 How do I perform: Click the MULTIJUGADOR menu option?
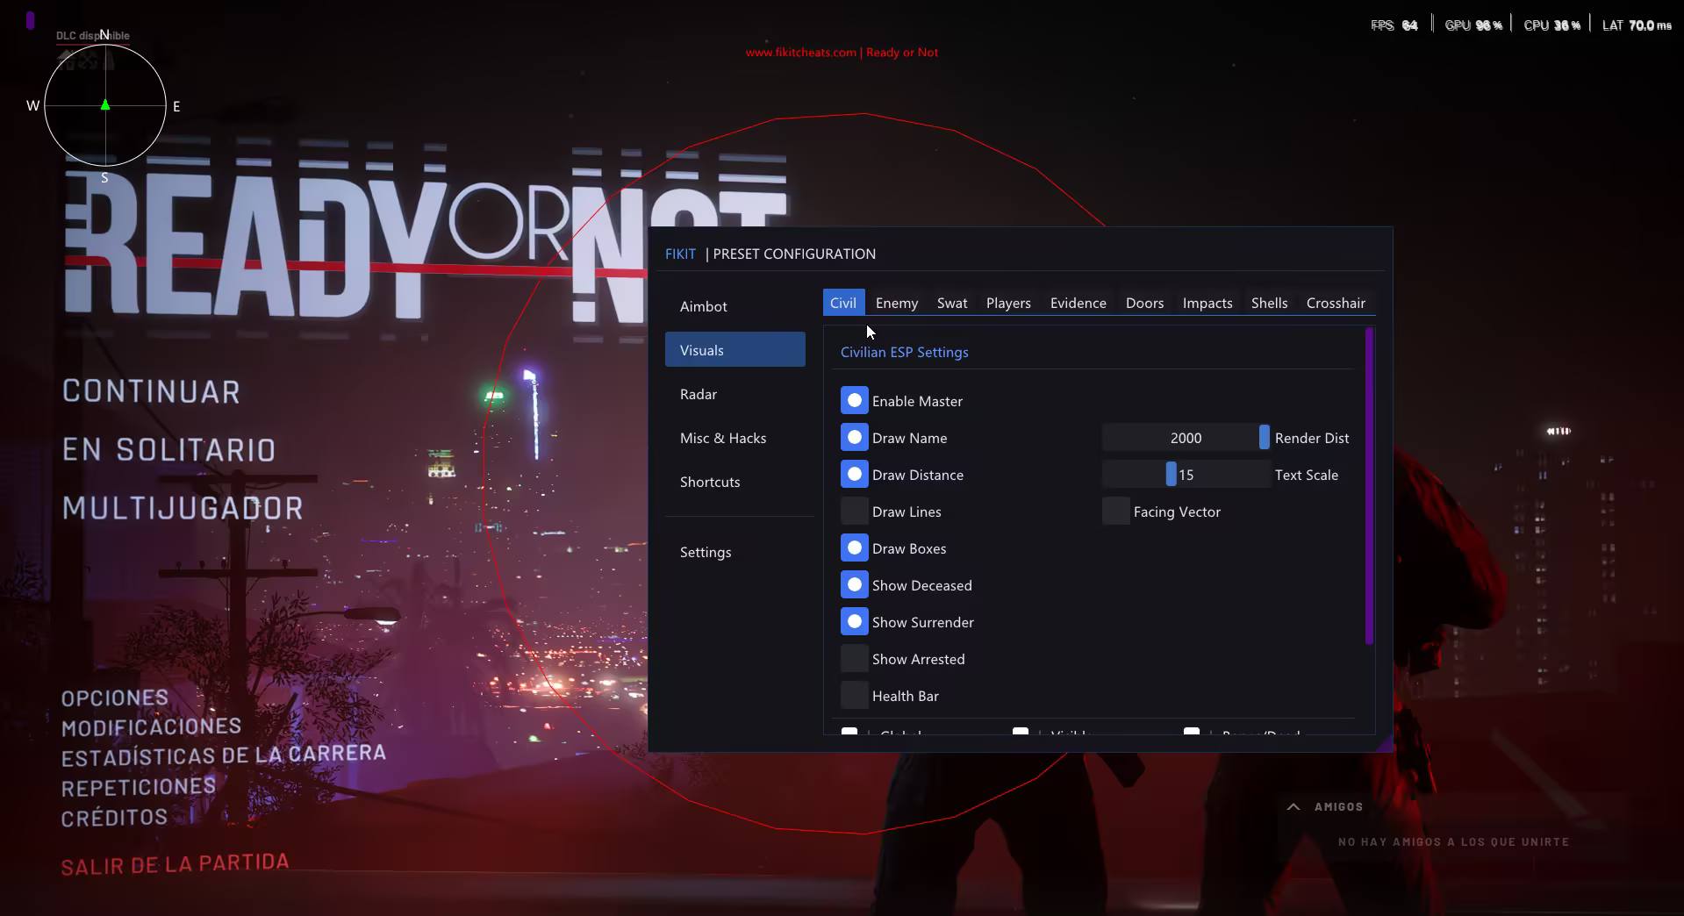tap(183, 508)
